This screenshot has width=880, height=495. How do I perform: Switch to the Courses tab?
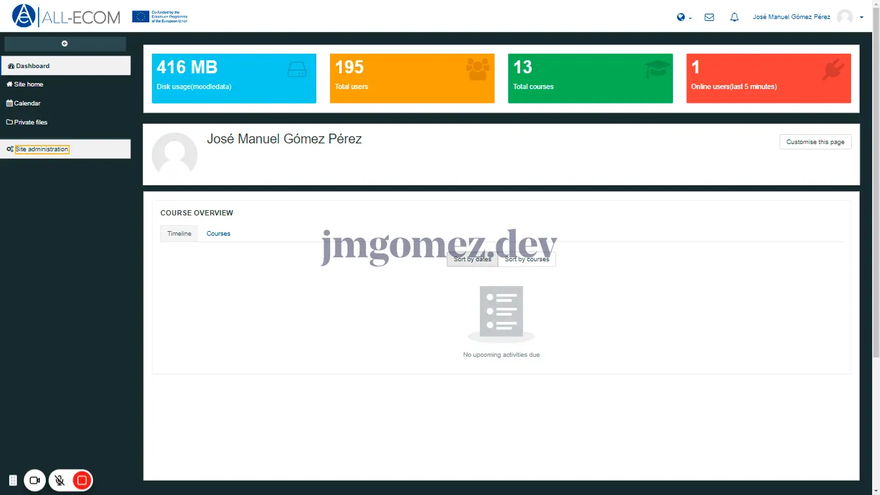218,234
